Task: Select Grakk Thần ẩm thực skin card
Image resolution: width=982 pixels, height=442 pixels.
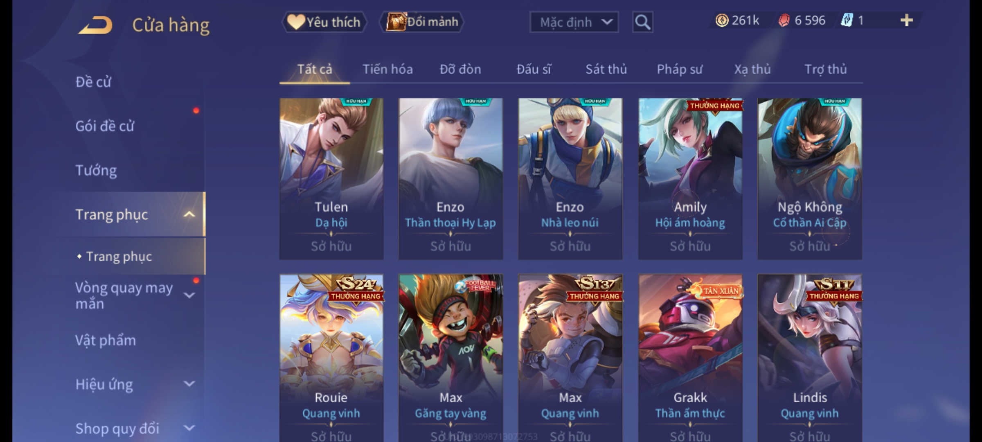Action: [690, 358]
